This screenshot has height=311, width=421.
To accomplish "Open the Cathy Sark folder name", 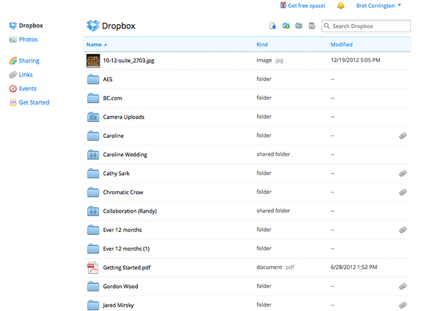I will point(116,174).
